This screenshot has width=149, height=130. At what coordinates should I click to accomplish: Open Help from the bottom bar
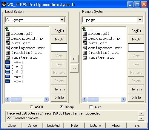[74, 126]
